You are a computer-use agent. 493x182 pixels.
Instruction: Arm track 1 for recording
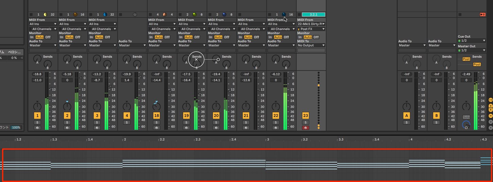[x=37, y=128]
